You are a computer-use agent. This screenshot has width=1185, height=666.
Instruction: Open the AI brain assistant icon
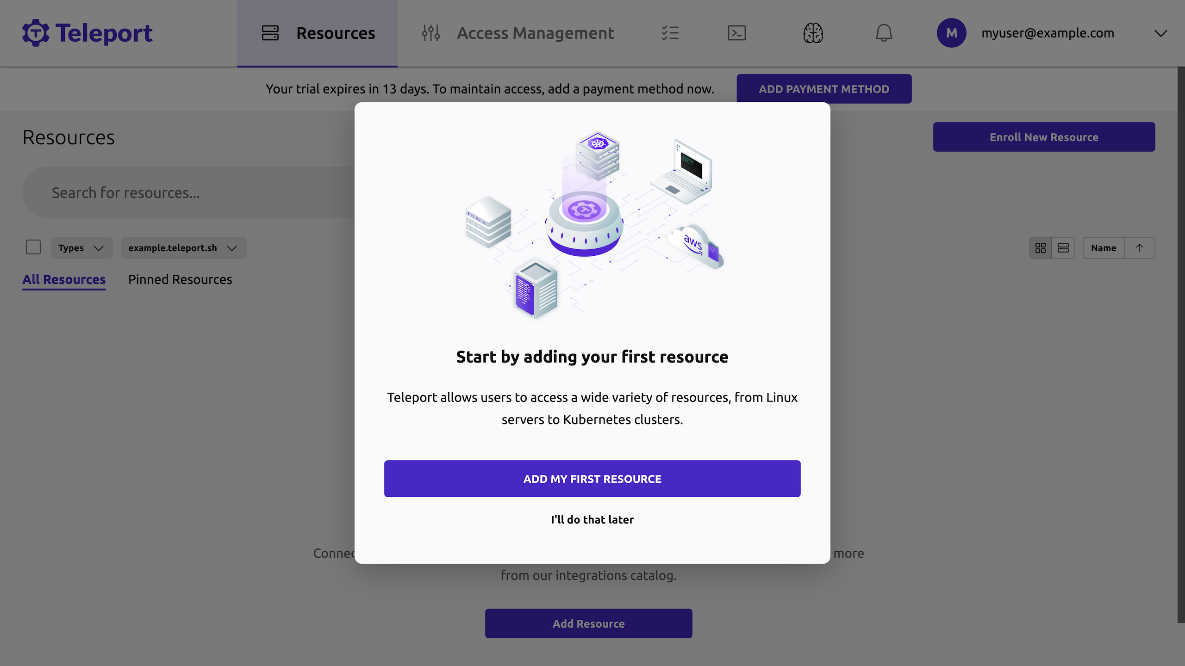pyautogui.click(x=813, y=32)
